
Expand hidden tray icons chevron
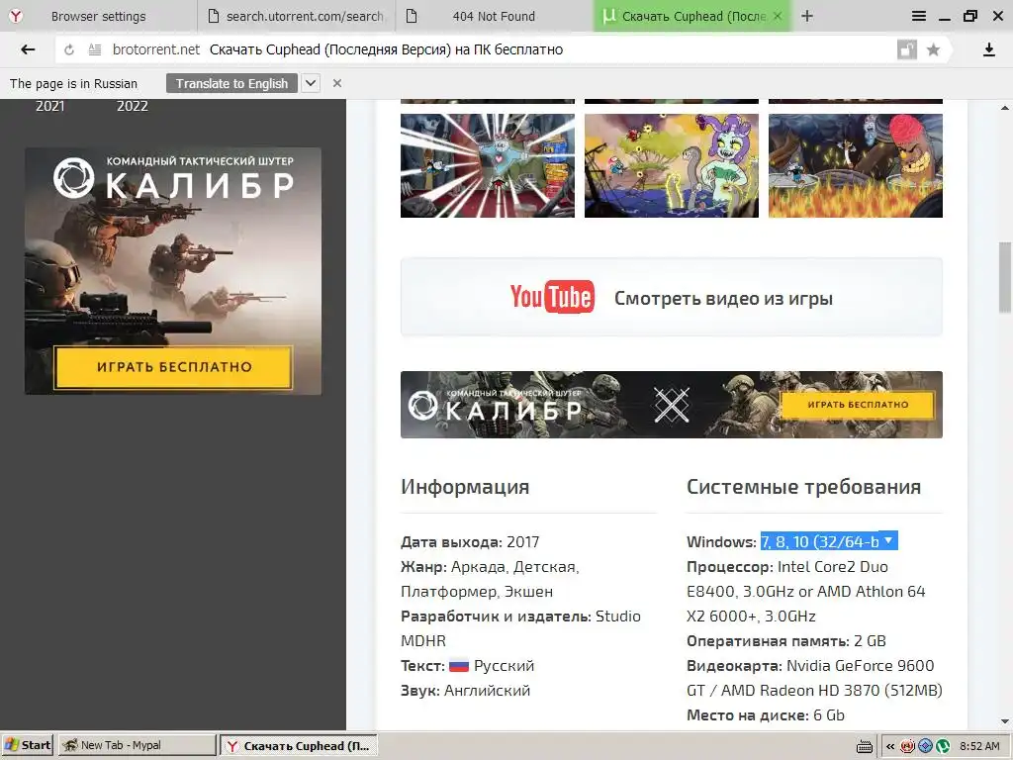[x=890, y=746]
